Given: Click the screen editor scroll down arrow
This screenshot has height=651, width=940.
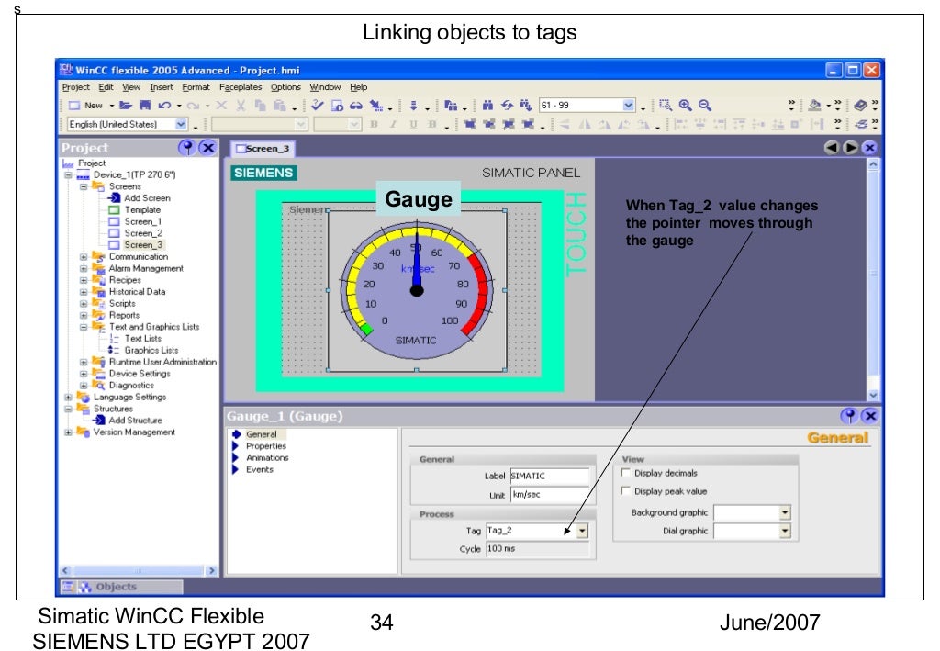Looking at the screenshot, I should pyautogui.click(x=873, y=395).
